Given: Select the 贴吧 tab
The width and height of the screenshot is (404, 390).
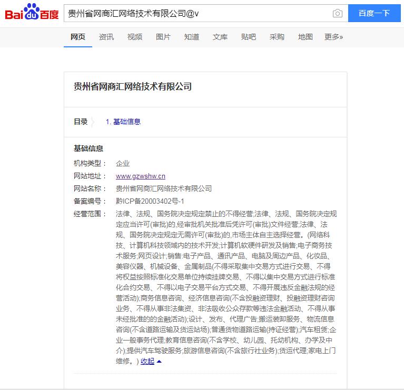Looking at the screenshot, I should (x=249, y=37).
